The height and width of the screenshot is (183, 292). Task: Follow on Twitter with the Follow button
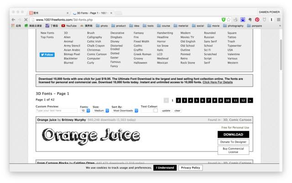pos(47,55)
